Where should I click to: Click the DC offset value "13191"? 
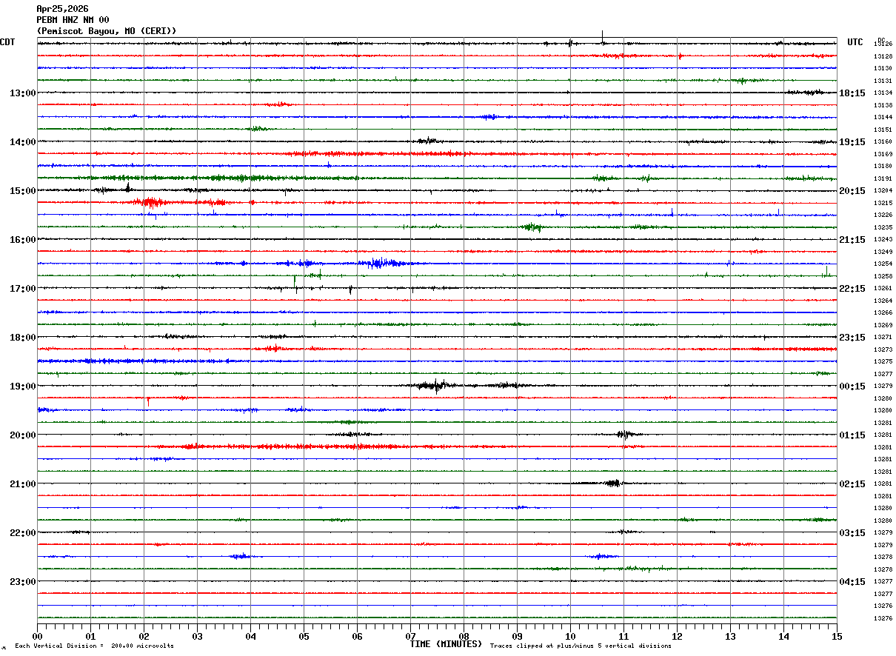point(883,178)
